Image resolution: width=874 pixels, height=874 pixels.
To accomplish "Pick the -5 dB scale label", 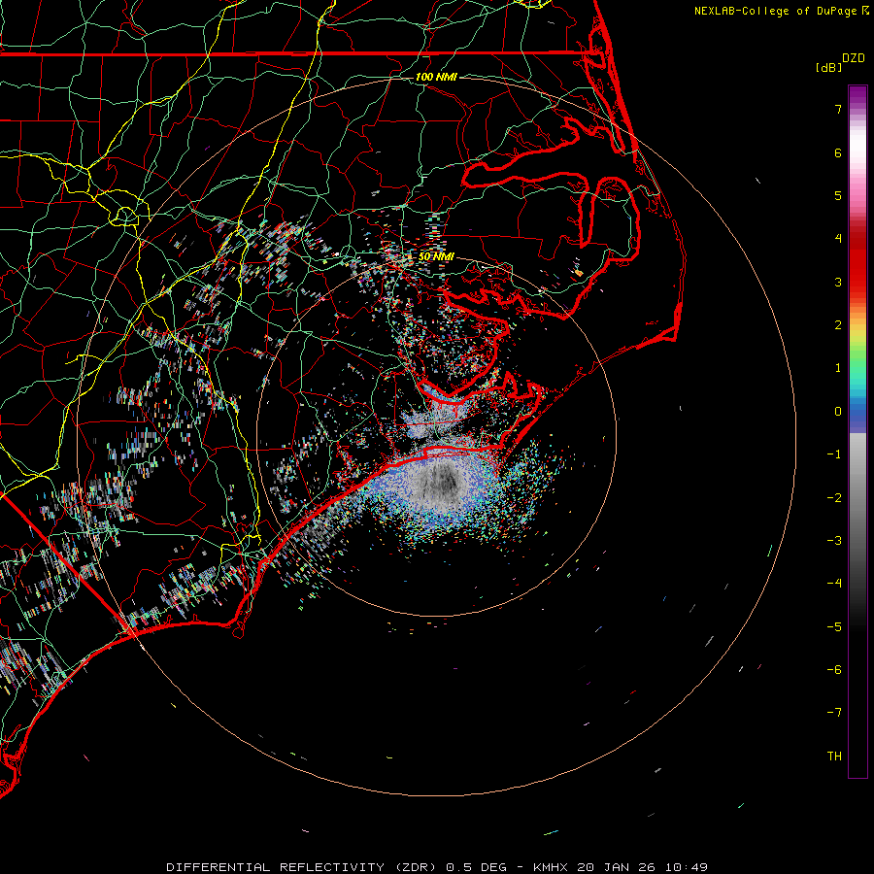I will point(834,627).
